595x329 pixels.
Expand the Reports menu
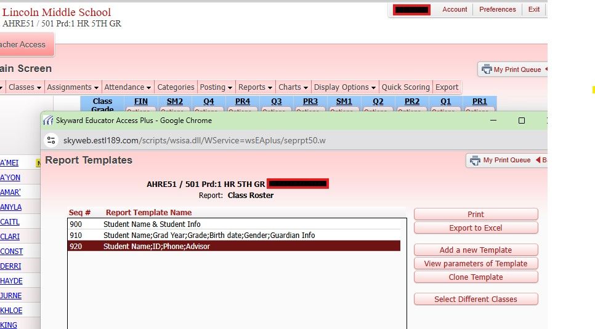(255, 87)
